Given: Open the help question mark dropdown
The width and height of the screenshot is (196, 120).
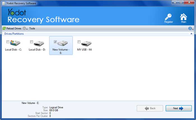Looking at the screenshot, I should pos(191,28).
